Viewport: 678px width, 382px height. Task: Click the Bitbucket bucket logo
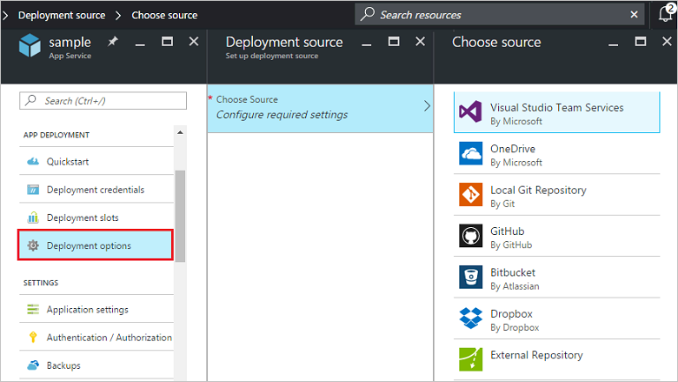(470, 277)
